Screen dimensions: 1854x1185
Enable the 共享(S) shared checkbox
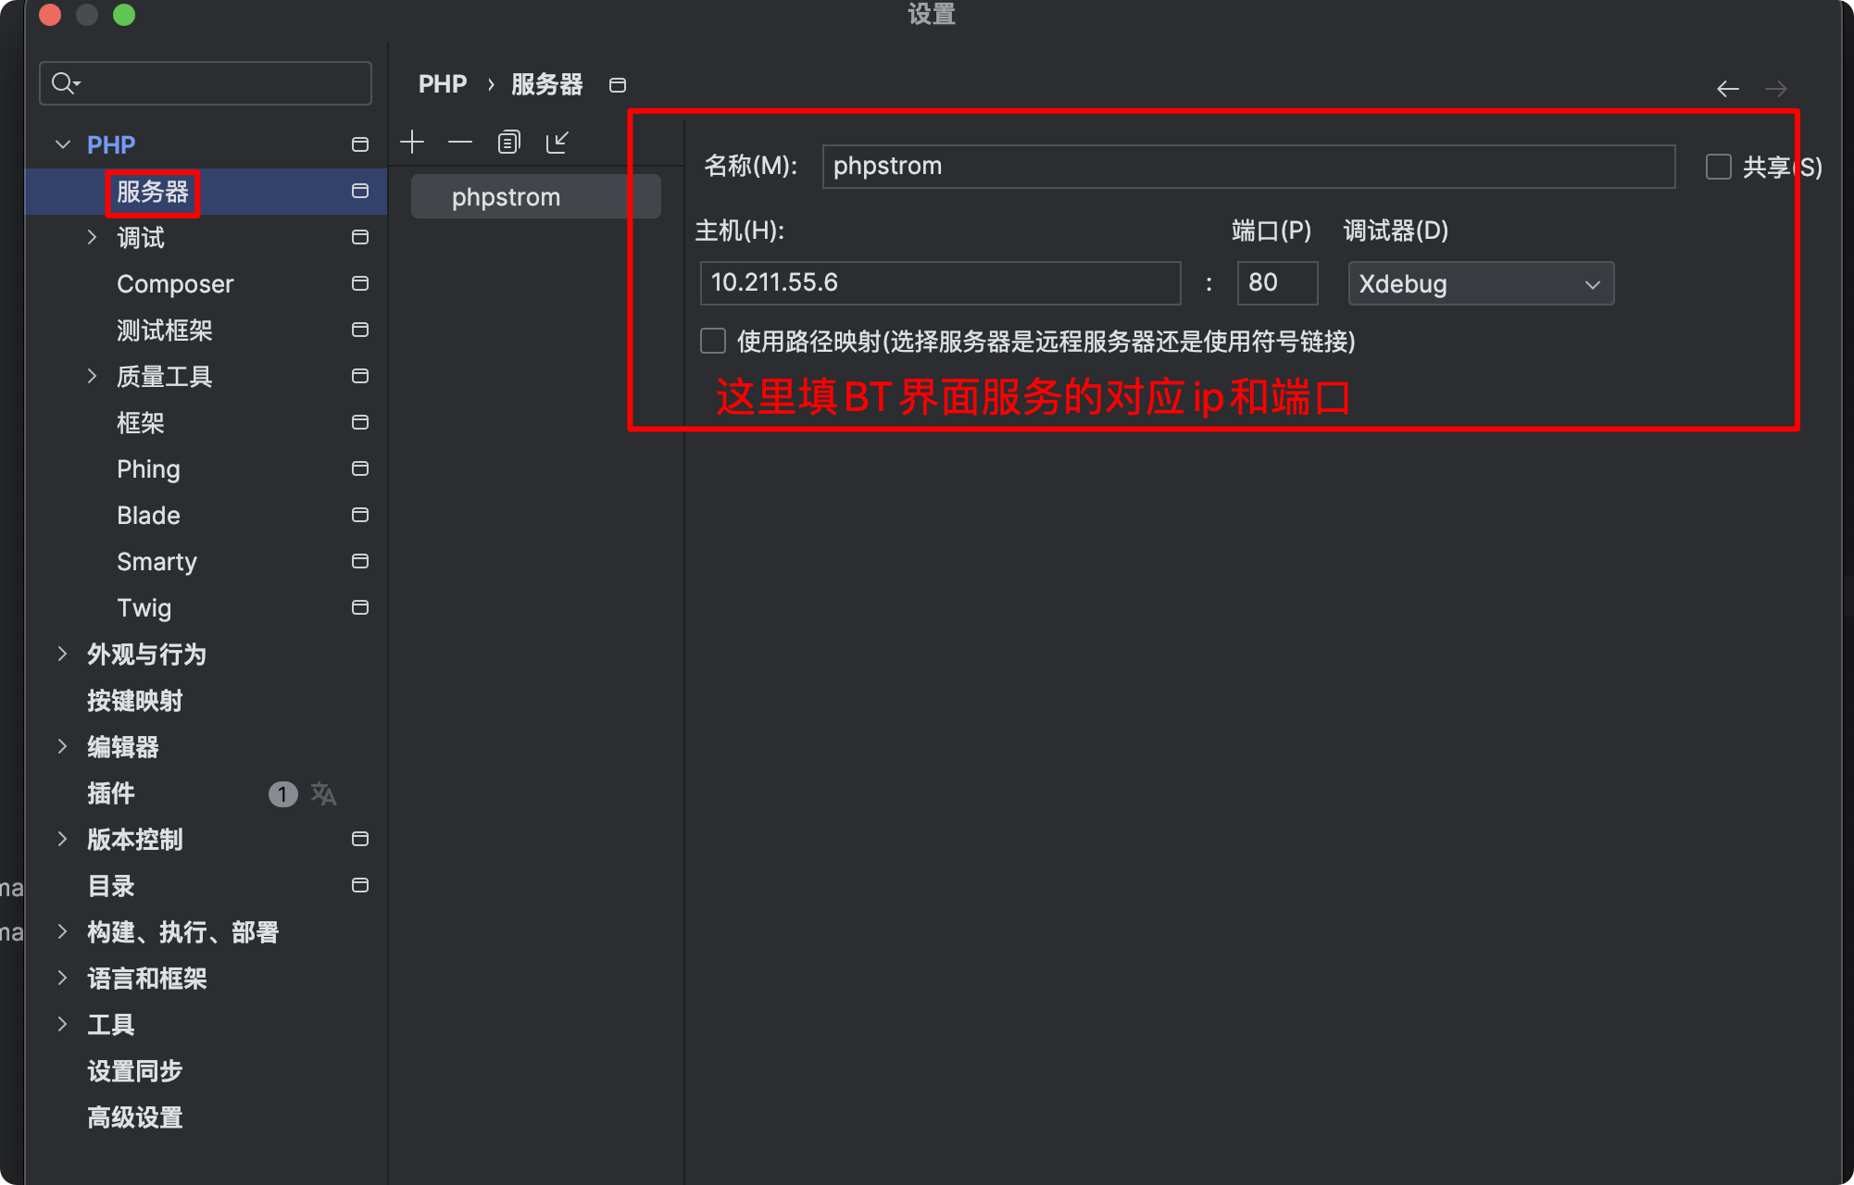(x=1718, y=167)
